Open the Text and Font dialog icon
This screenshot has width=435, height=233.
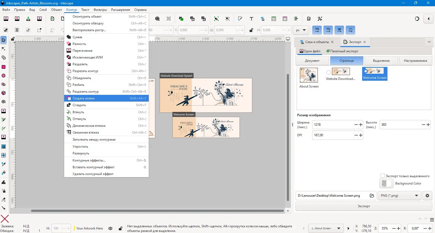click(x=251, y=19)
